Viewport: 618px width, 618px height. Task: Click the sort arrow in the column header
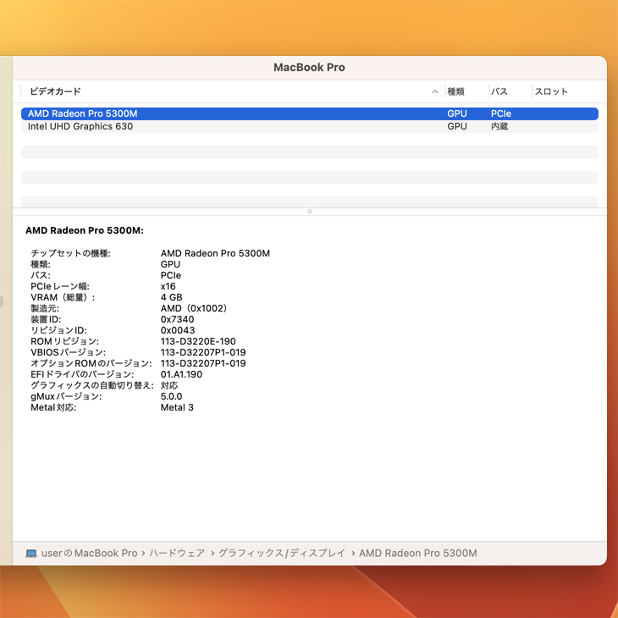(435, 91)
